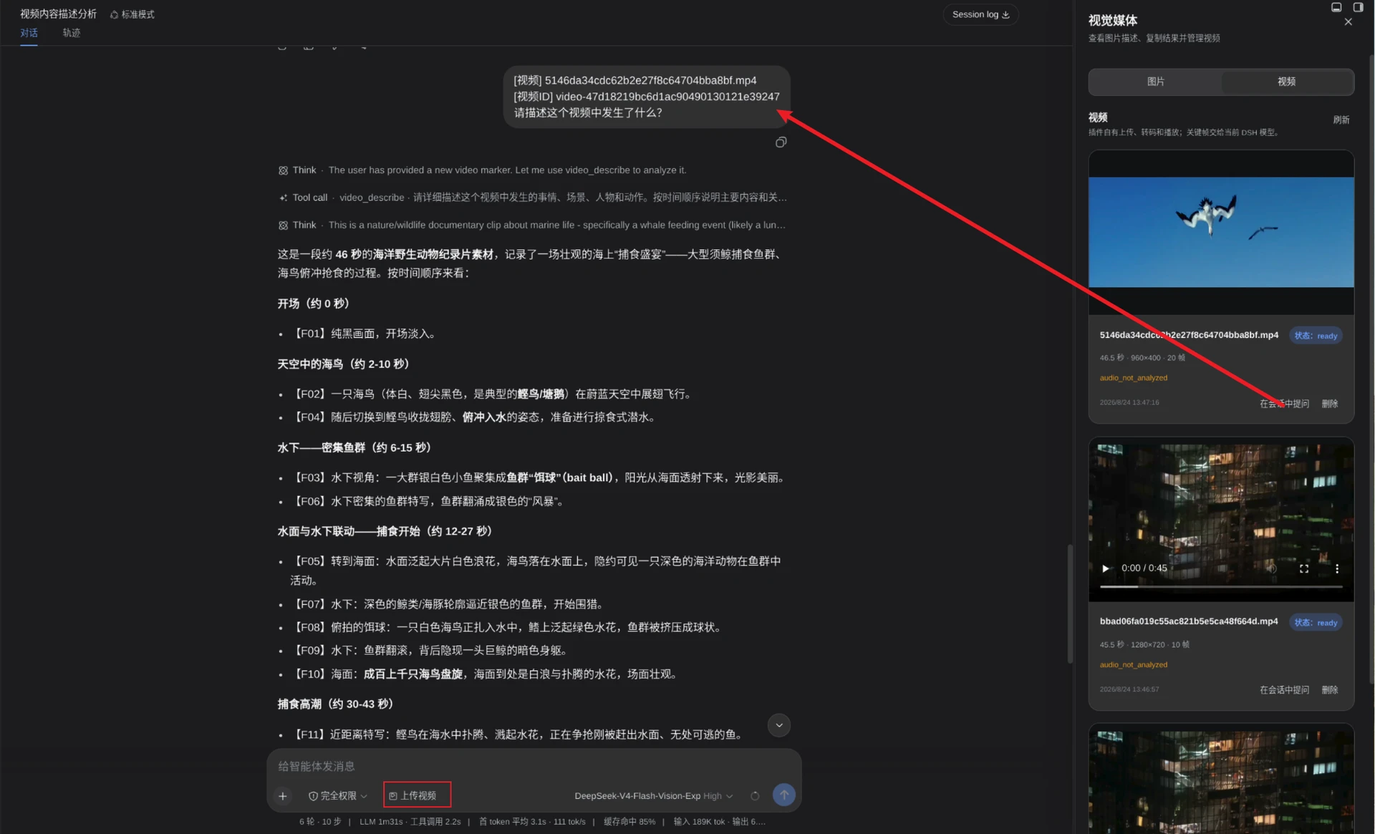1375x834 pixels.
Task: Click the 天空中的海鸟（约 2-10 秒）heading
Action: 343,364
